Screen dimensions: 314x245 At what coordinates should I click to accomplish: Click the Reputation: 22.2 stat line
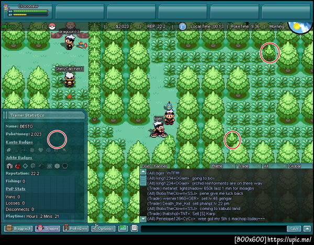point(23,173)
